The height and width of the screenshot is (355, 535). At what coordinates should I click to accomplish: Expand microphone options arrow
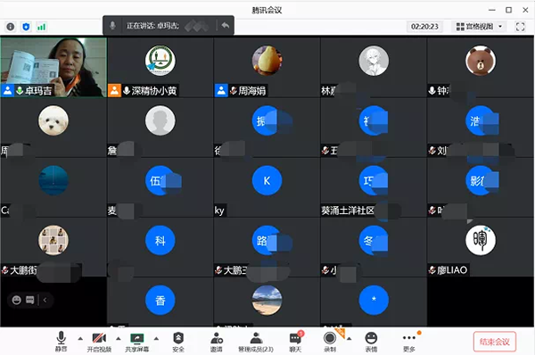[x=80, y=339]
